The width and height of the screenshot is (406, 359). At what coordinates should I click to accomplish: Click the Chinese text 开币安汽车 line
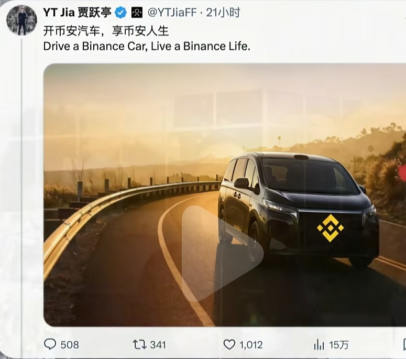coord(106,31)
